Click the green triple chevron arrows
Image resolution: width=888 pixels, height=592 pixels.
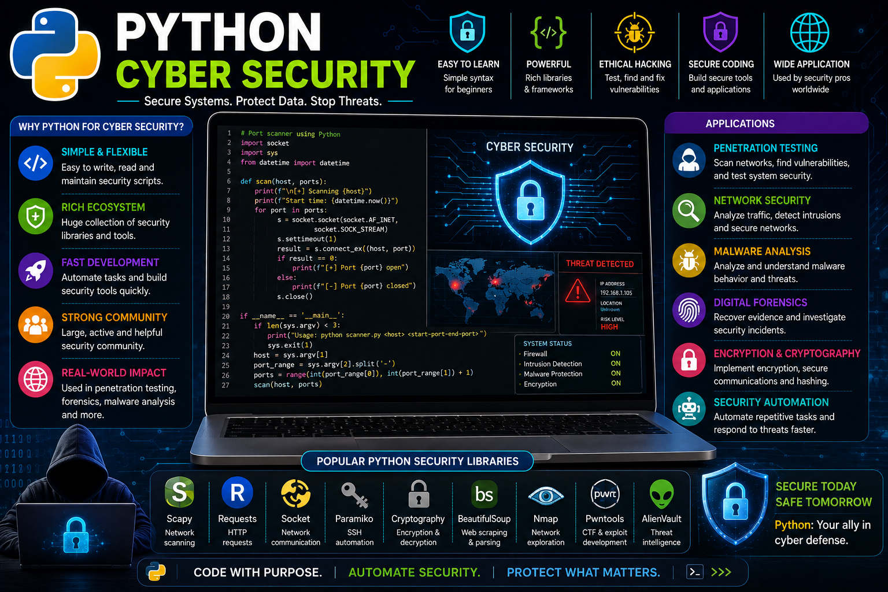(x=721, y=572)
